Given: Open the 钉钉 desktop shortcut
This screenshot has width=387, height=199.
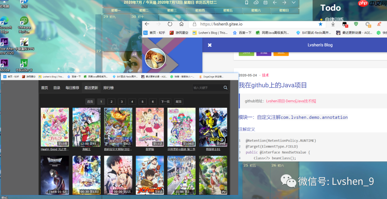Looking at the screenshot, I should tap(24, 4).
